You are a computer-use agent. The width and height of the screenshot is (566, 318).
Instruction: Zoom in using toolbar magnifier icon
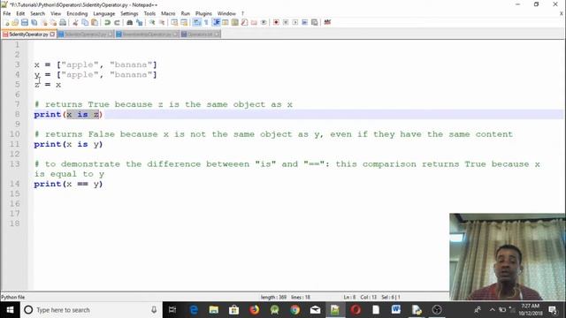[152, 23]
